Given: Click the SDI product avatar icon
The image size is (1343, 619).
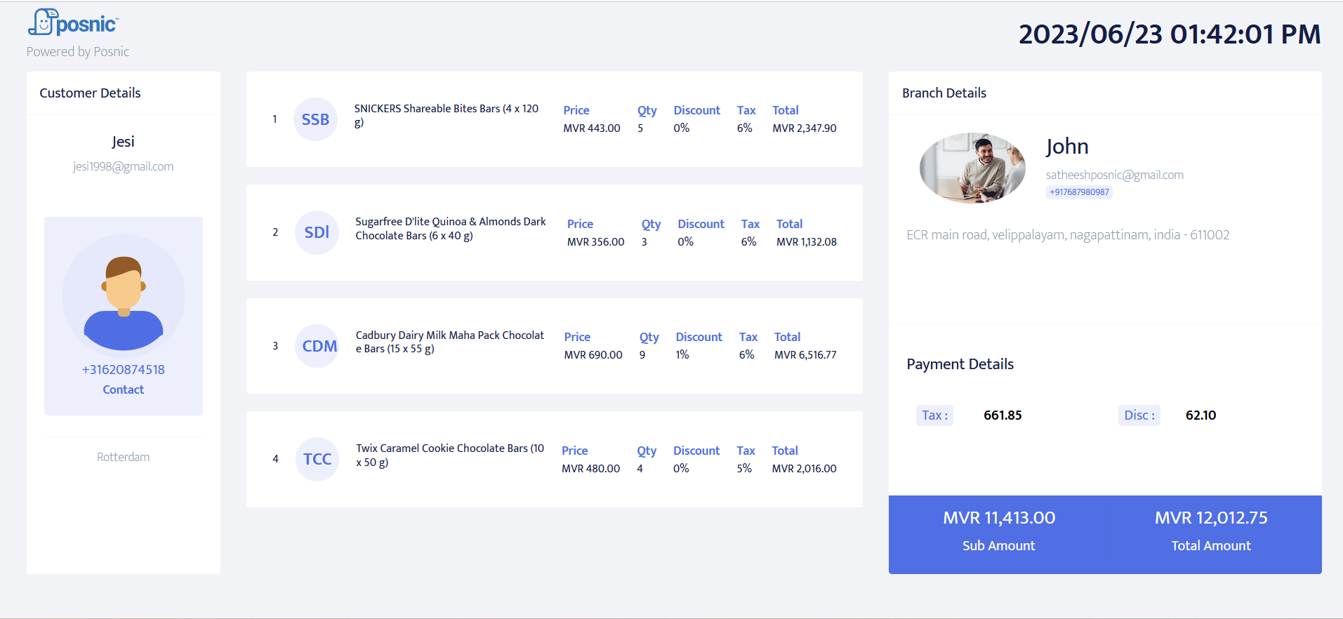Looking at the screenshot, I should click(317, 232).
